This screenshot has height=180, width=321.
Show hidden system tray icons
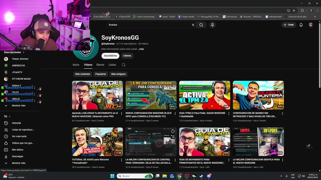click(281, 176)
